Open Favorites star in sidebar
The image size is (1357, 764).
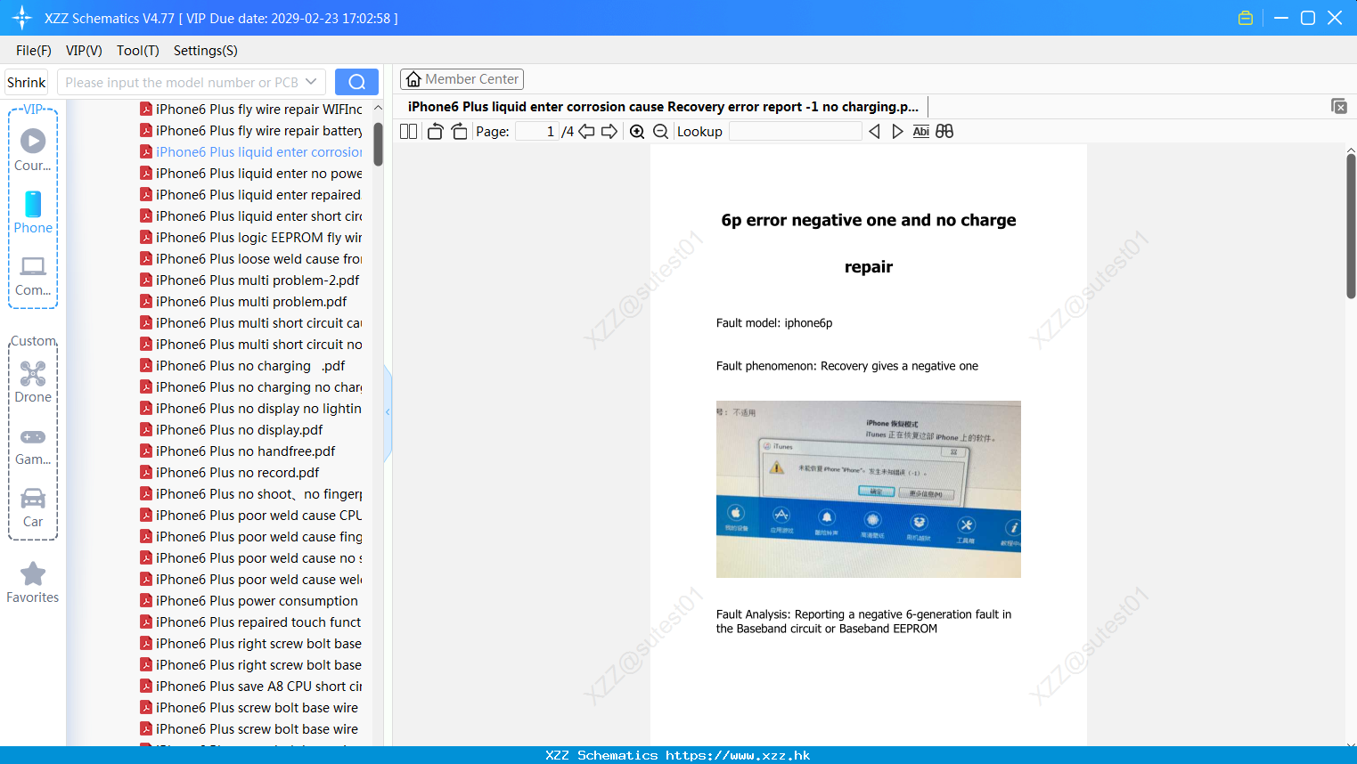(33, 582)
